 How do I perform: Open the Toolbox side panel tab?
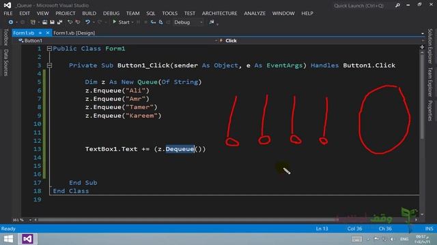tap(5, 37)
